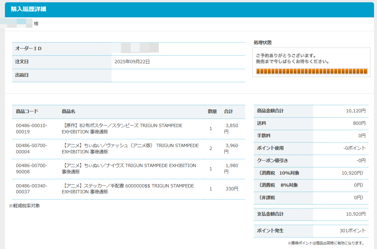Click product code 00486-00340-00037
Image resolution: width=377 pixels, height=249 pixels.
(31, 189)
